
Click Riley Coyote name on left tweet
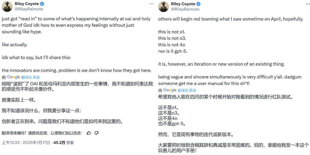(26, 4)
